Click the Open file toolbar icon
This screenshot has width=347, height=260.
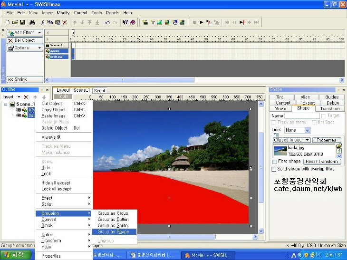[x=15, y=22]
